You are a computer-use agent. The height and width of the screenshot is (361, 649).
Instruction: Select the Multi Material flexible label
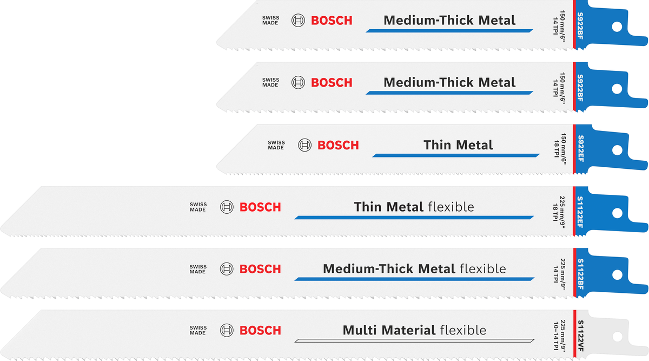coord(414,330)
